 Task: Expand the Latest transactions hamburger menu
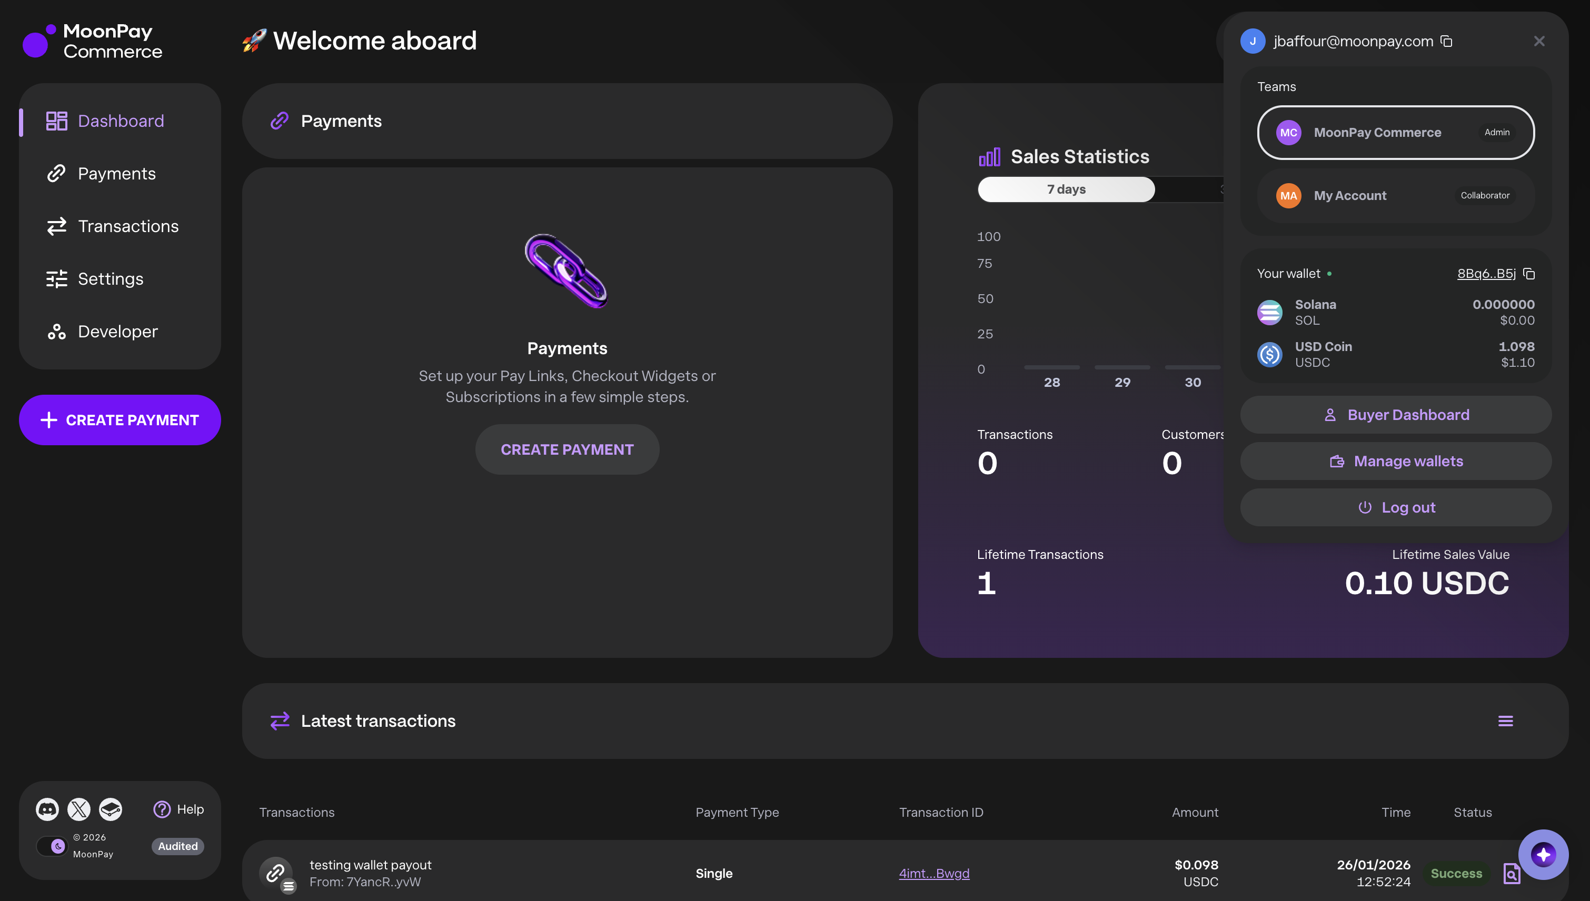click(x=1505, y=721)
